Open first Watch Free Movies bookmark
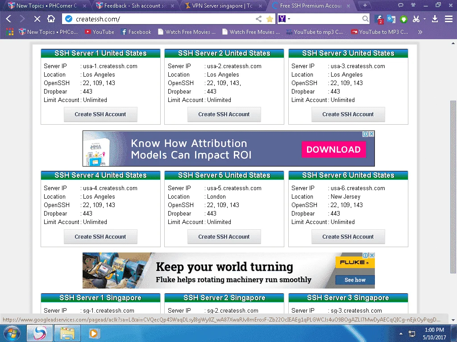The image size is (457, 342). (x=187, y=32)
